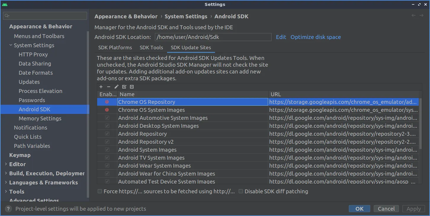The width and height of the screenshot is (430, 216).
Task: Click the Android SDK Location path field
Action: pyautogui.click(x=213, y=37)
